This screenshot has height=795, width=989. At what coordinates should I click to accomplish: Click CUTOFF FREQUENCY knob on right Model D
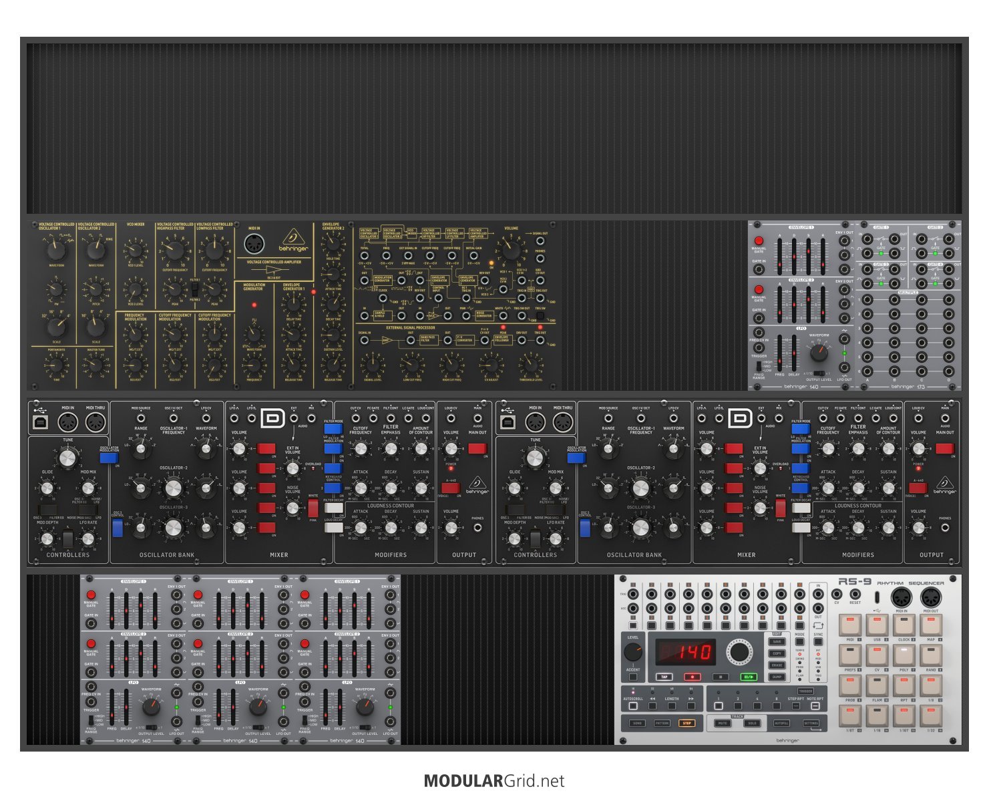click(828, 449)
